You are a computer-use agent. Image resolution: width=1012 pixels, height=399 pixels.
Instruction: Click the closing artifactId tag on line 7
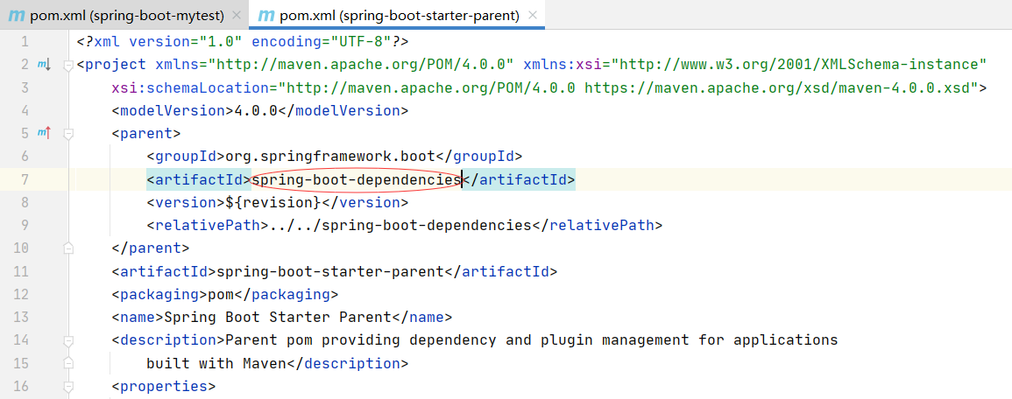click(518, 180)
